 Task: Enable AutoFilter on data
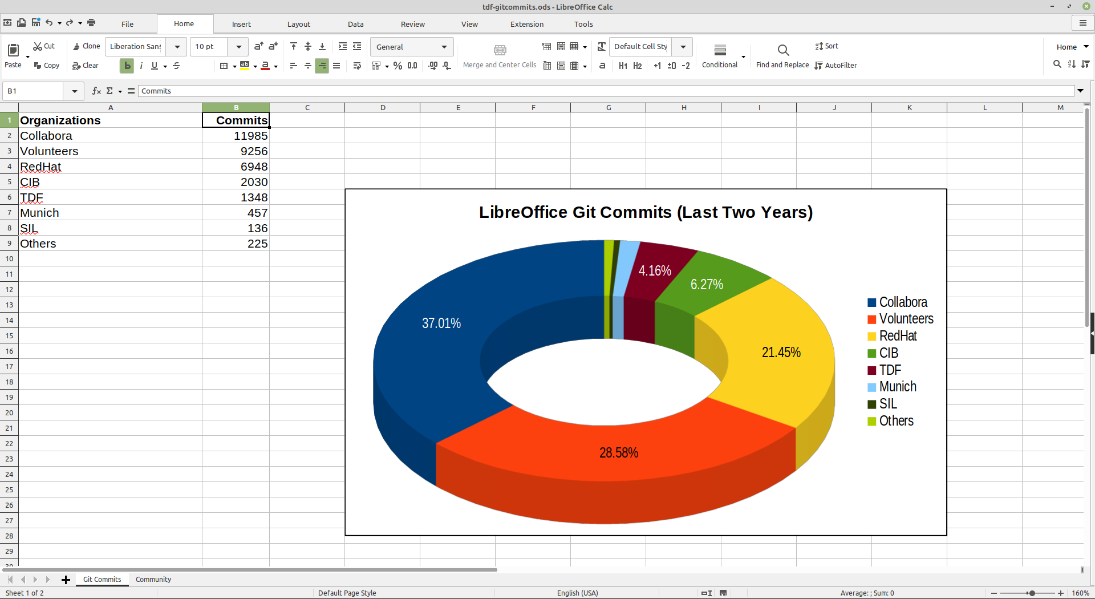(x=836, y=66)
